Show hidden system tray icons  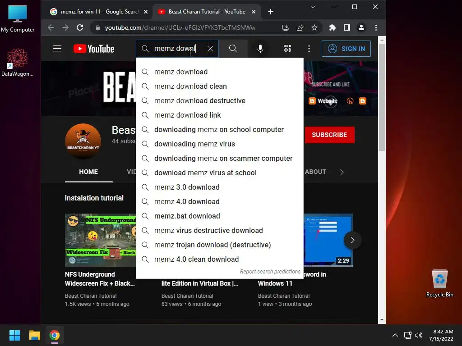395,335
